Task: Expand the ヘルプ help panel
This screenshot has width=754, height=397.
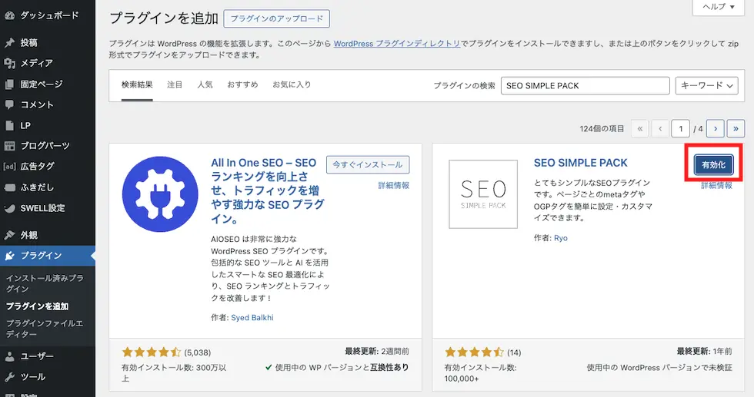Action: pyautogui.click(x=719, y=7)
